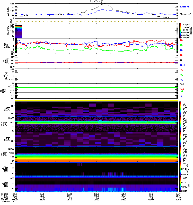Click the "hhmm" axis row label

4,200
